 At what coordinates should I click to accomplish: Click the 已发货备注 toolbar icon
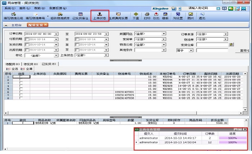click(80, 15)
